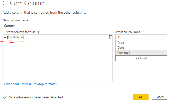The width and height of the screenshot is (173, 102).
Task: Confirm with the OK button
Action: click(141, 97)
